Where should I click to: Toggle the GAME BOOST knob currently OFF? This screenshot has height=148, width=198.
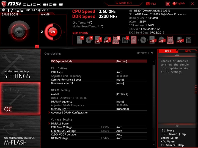[x=19, y=32]
